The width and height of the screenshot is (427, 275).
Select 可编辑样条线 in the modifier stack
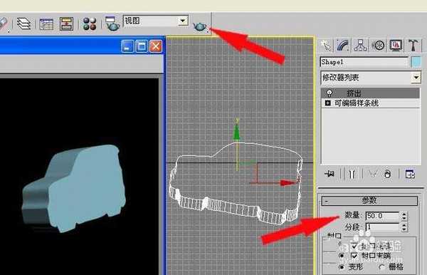357,103
